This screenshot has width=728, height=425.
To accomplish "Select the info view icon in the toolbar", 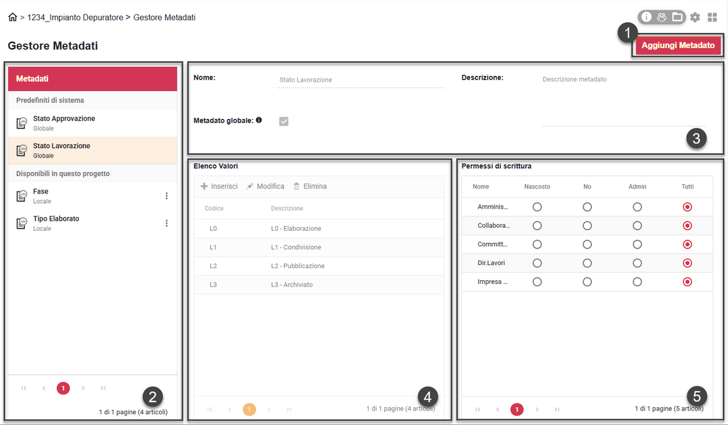I will (646, 17).
